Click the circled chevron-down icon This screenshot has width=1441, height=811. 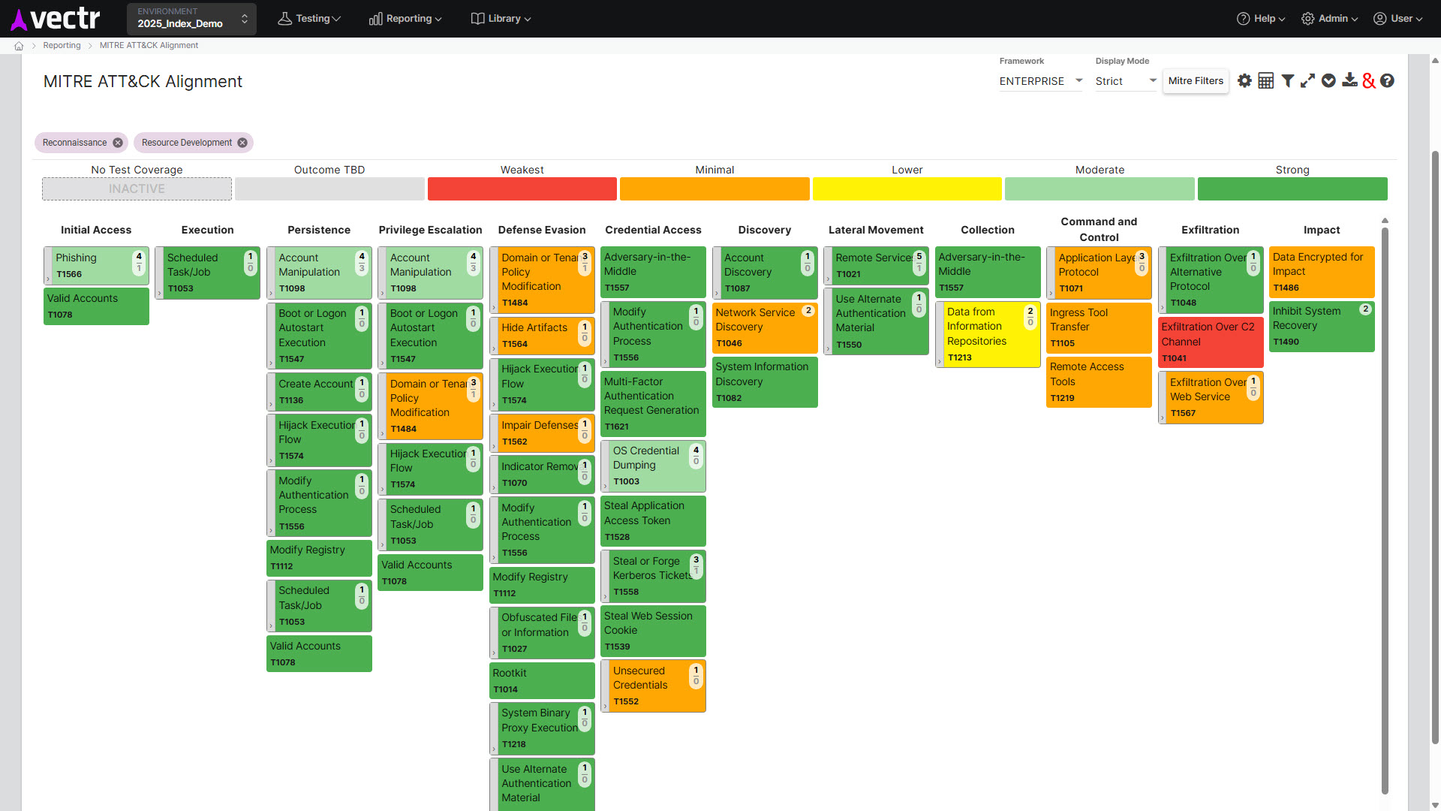point(1328,81)
